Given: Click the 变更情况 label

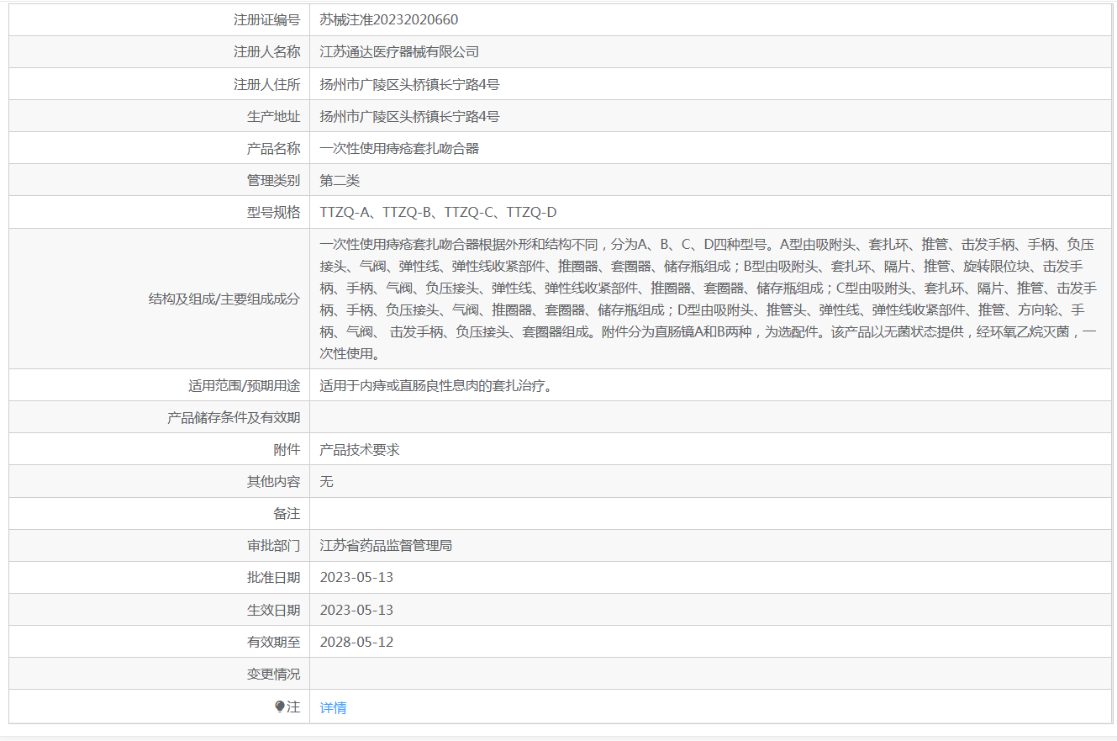Looking at the screenshot, I should (273, 674).
